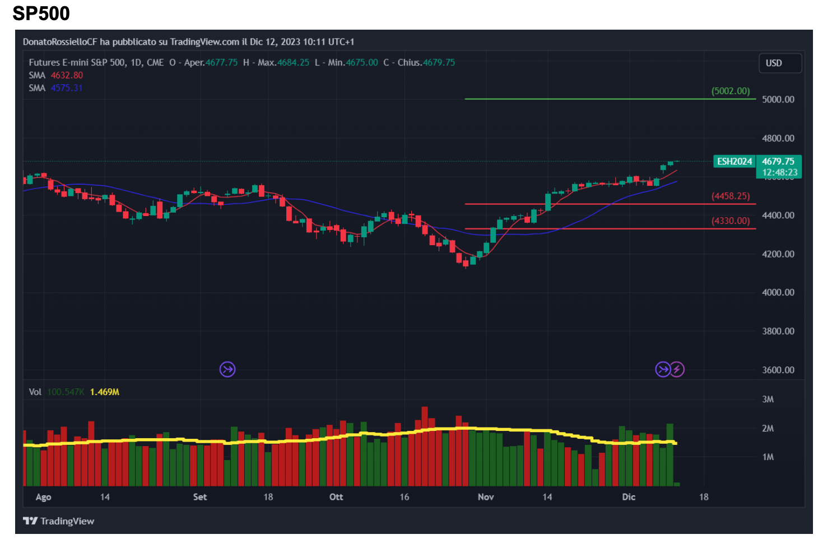The width and height of the screenshot is (818, 544).
Task: Click the USD currency button
Action: click(780, 63)
